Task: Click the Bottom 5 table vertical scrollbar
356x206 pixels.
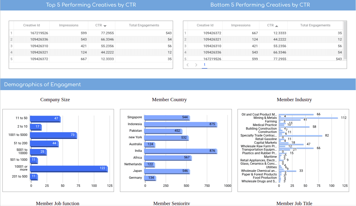Action: click(x=345, y=40)
